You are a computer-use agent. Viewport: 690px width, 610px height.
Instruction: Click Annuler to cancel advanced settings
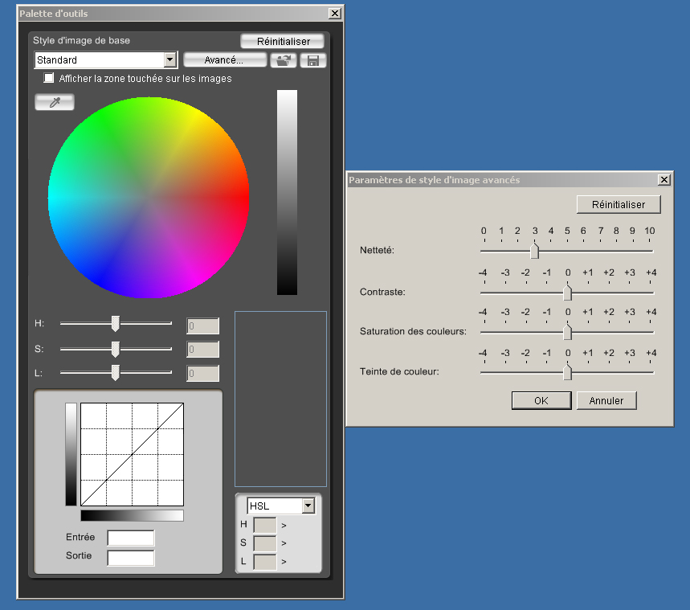[606, 400]
